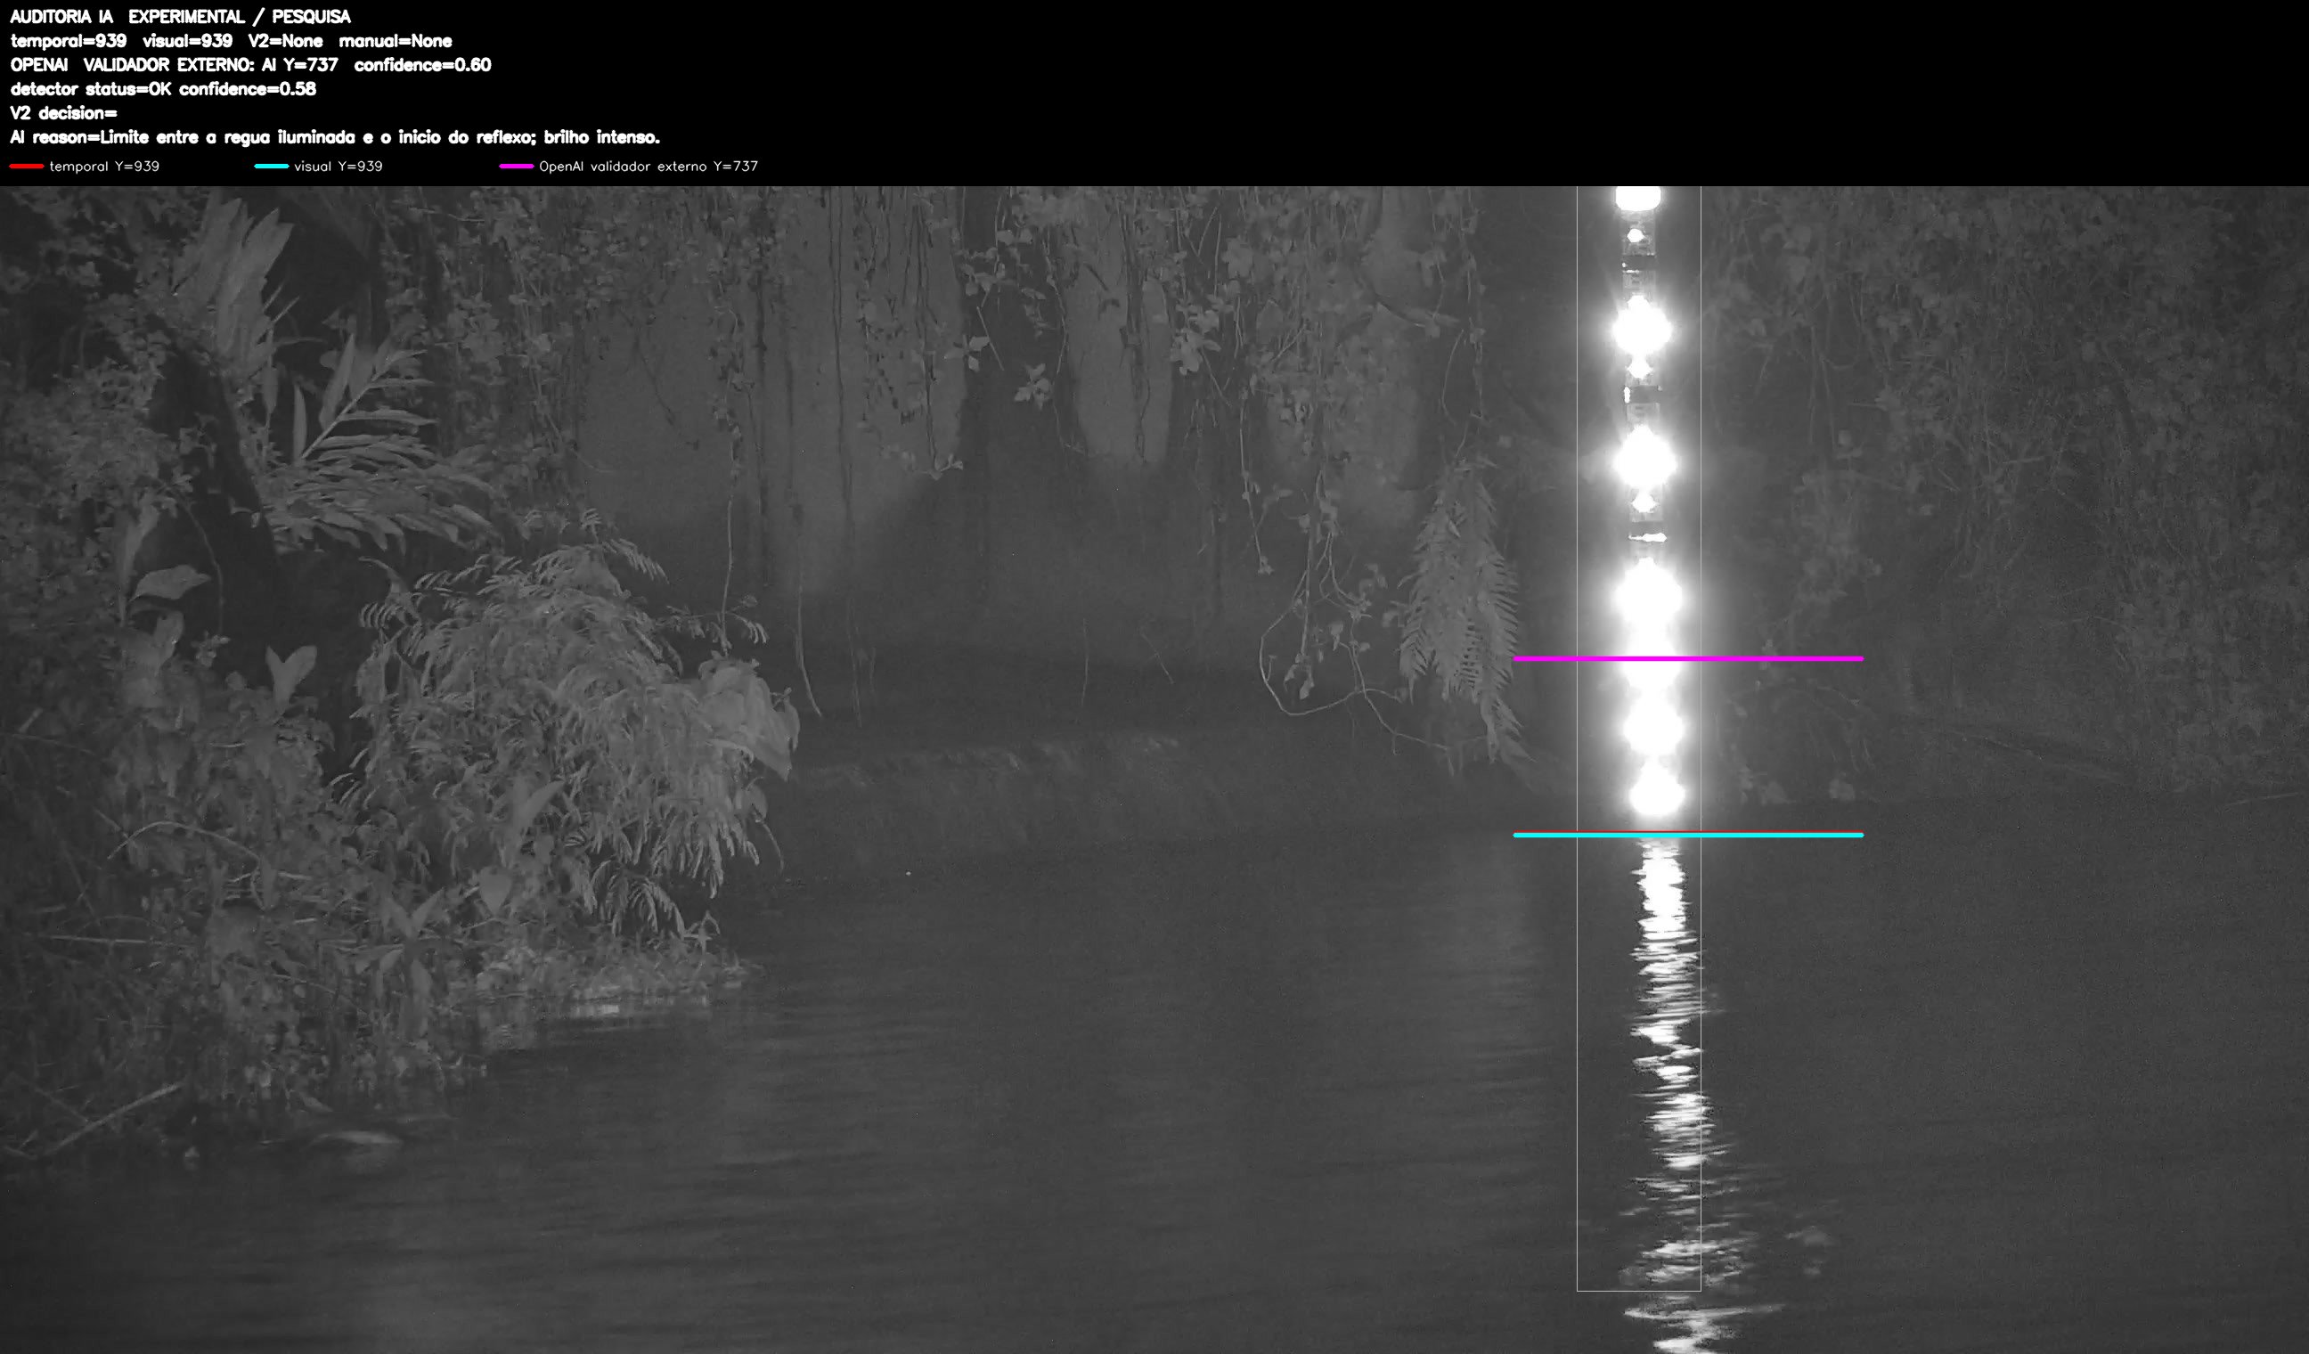2309x1354 pixels.
Task: Click the red temporal legend swatch
Action: pos(27,166)
